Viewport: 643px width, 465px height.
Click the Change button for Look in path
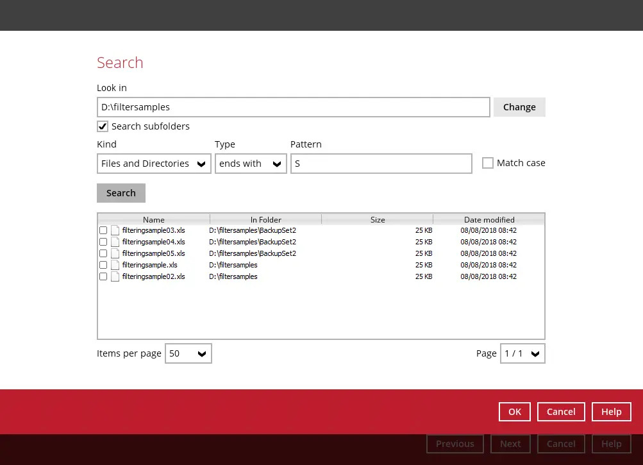[519, 107]
